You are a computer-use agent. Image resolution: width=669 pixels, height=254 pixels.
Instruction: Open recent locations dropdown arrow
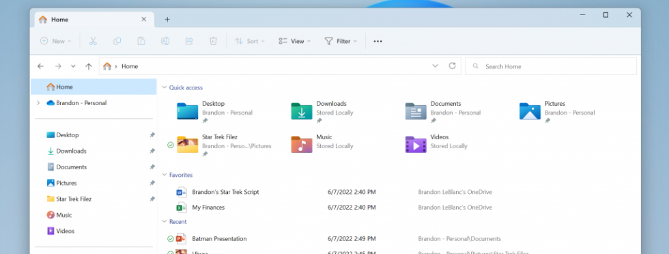point(74,66)
